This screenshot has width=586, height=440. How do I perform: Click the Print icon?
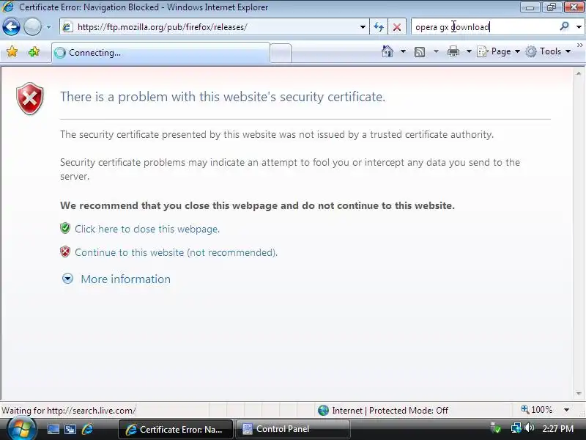coord(453,51)
